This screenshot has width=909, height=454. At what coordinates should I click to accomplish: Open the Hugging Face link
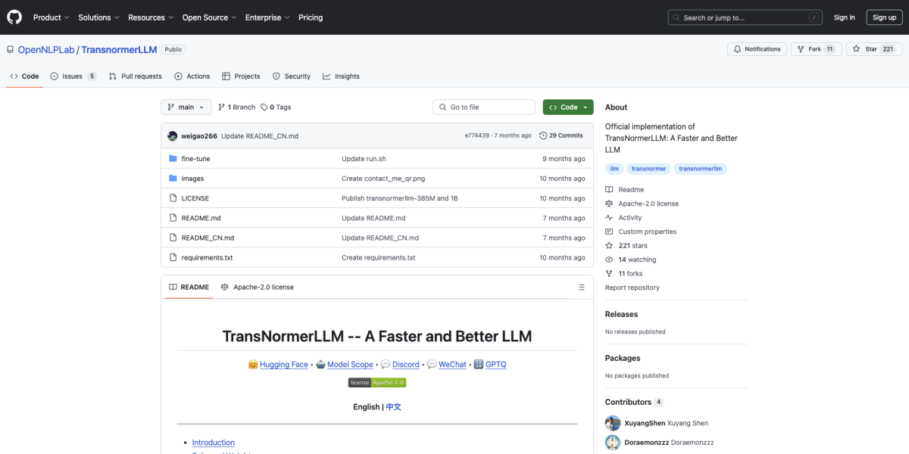click(283, 365)
